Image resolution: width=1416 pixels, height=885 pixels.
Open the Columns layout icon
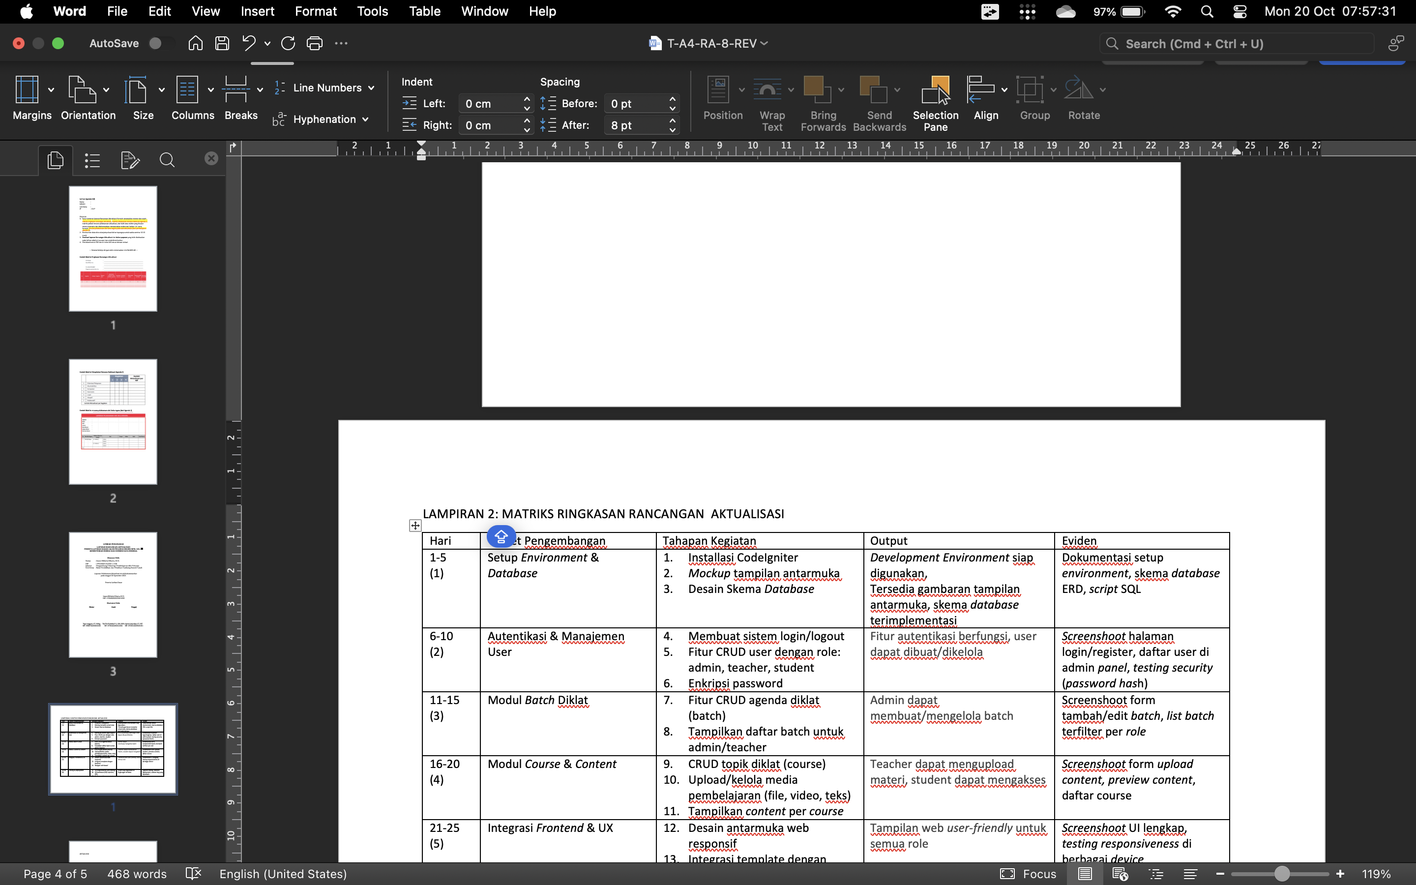(x=187, y=89)
